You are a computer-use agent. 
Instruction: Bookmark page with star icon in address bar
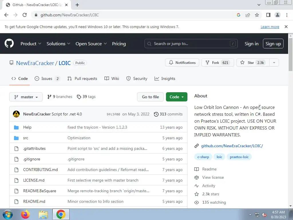click(x=257, y=15)
